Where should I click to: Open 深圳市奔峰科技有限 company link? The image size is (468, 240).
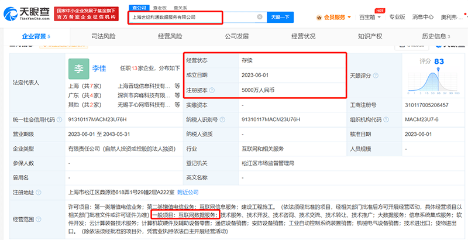point(144,95)
